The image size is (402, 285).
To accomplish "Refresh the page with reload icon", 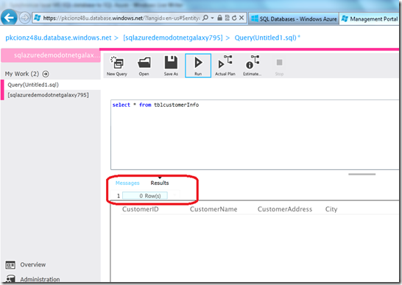I will (x=234, y=18).
